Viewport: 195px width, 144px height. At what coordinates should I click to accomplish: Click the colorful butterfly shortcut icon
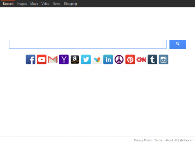click(x=97, y=60)
